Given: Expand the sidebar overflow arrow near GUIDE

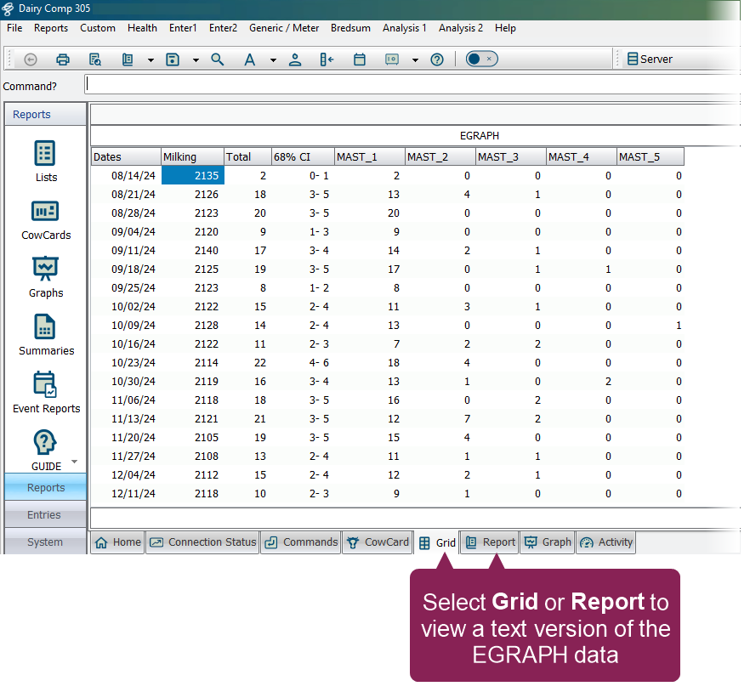Looking at the screenshot, I should point(74,462).
